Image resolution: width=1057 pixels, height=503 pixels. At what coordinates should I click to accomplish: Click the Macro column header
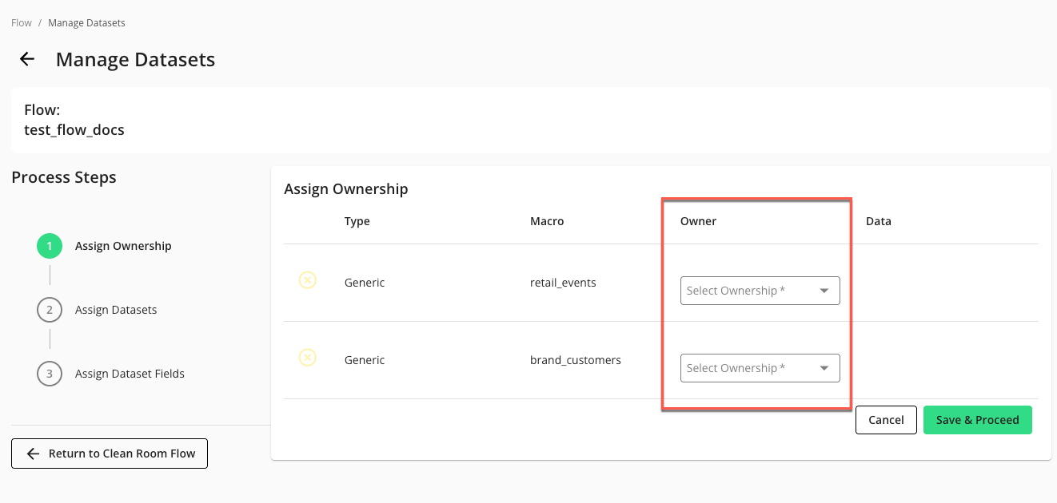pyautogui.click(x=547, y=221)
